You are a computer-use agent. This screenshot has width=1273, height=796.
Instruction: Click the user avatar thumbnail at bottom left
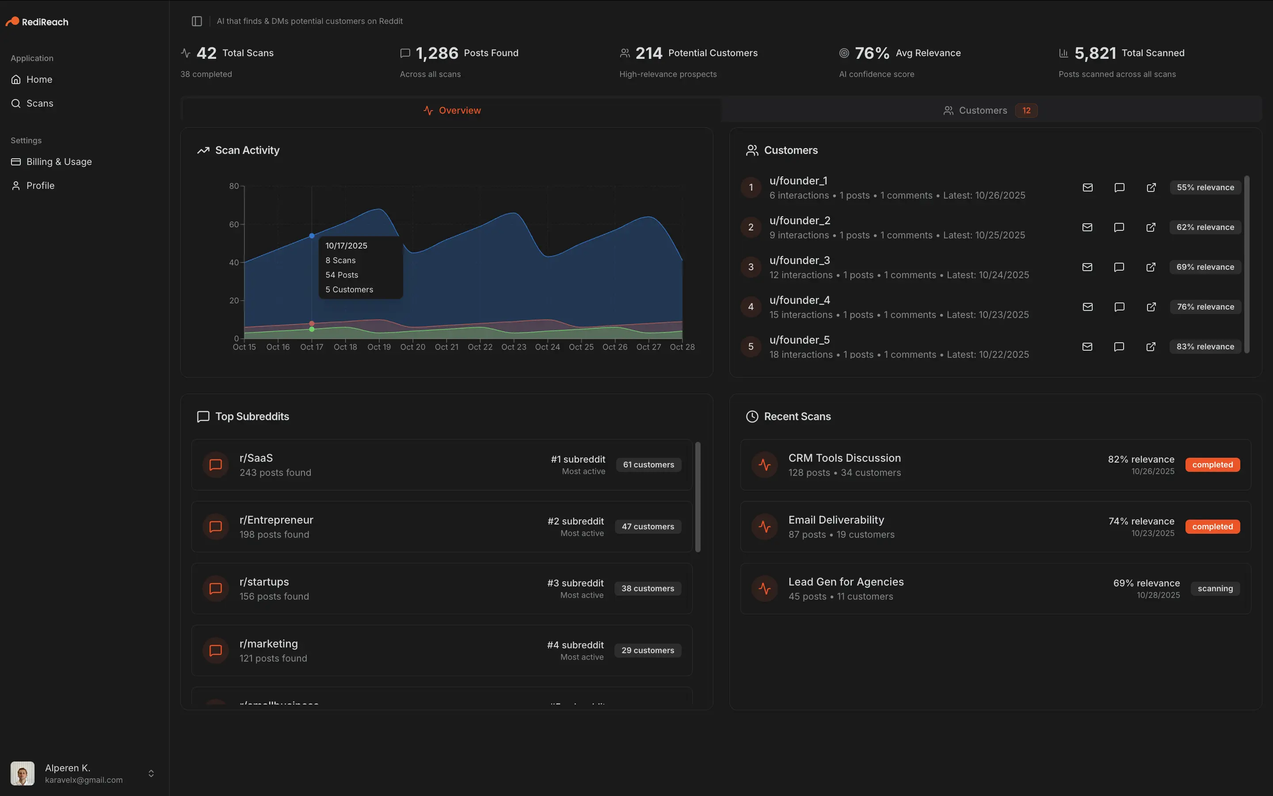pyautogui.click(x=22, y=773)
